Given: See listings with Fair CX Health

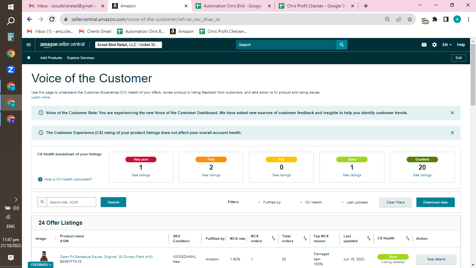Looking at the screenshot, I should 282,175.
